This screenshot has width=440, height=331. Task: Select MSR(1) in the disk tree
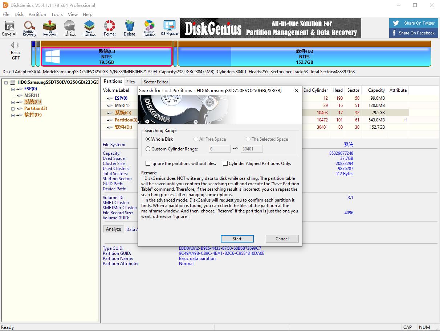coord(32,95)
